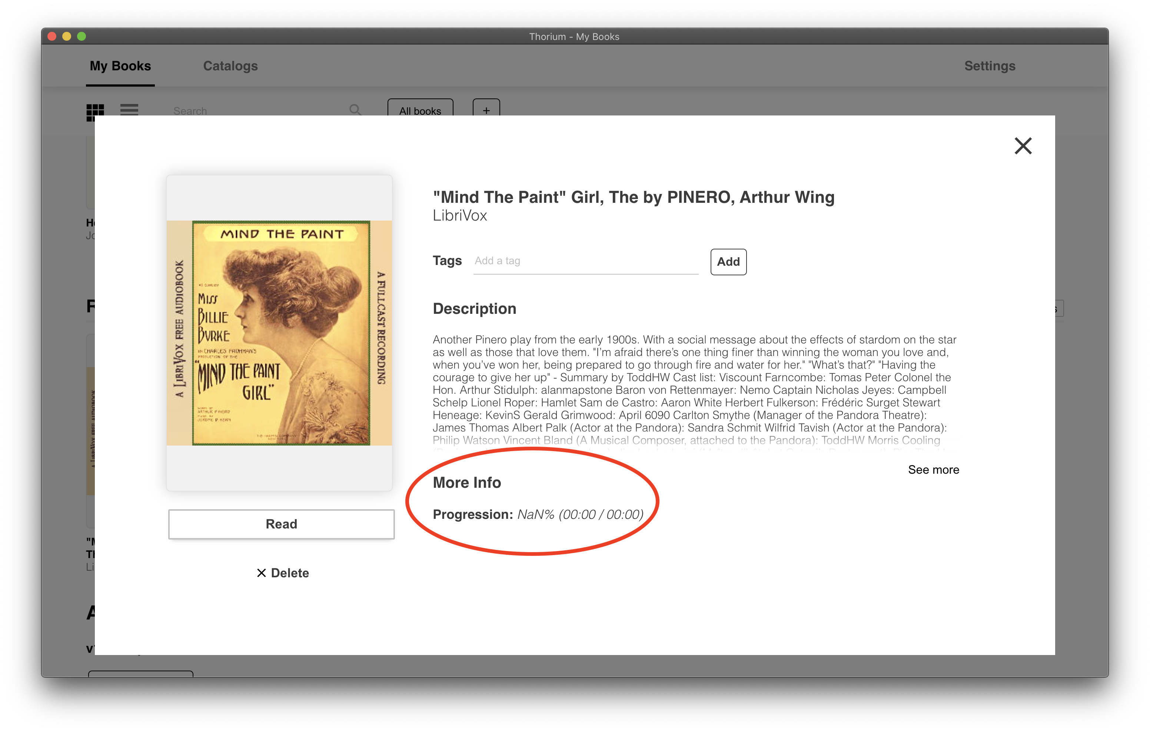Click the search magnifier icon
1150x732 pixels.
355,110
